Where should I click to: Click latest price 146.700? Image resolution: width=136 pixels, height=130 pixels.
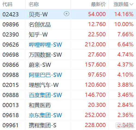click(x=95, y=95)
